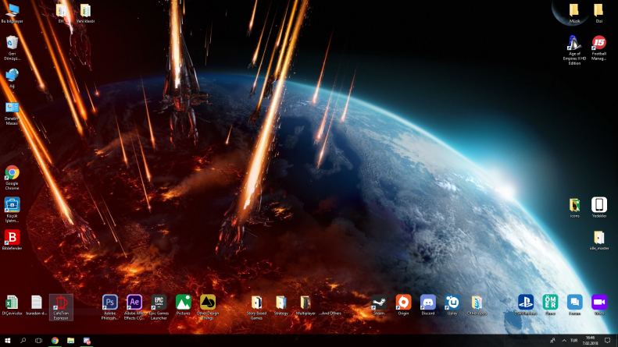Open the People icon in system tray
Viewport: 618px width, 347px height.
(552, 340)
